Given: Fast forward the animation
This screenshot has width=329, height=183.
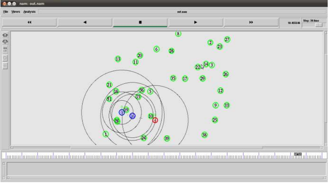Looking at the screenshot, I should [251, 22].
